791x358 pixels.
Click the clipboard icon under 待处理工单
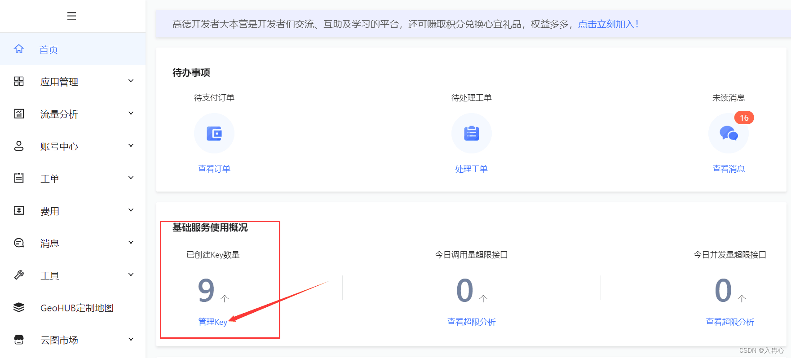[x=472, y=133]
